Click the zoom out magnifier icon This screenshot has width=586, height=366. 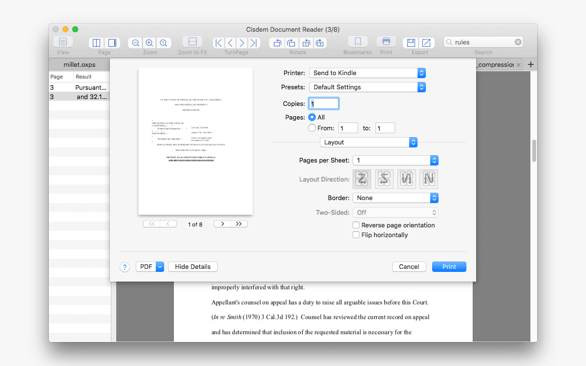click(x=136, y=43)
